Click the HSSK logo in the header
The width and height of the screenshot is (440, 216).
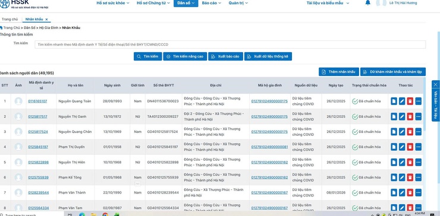pos(24,4)
